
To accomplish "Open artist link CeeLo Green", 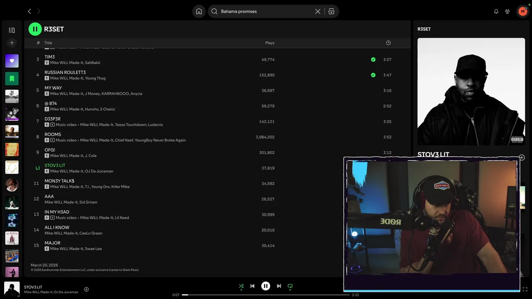I will click(91, 233).
